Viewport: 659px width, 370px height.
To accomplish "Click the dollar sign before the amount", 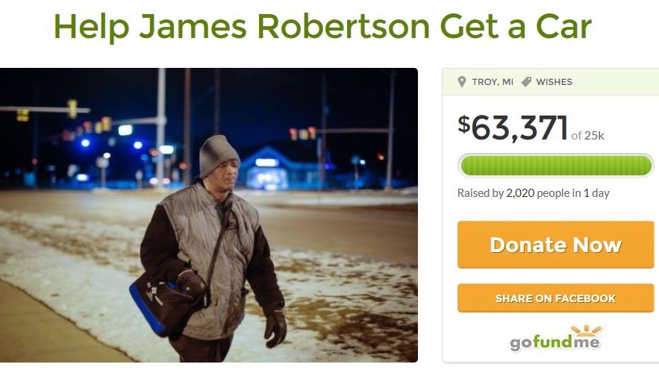I will point(464,124).
